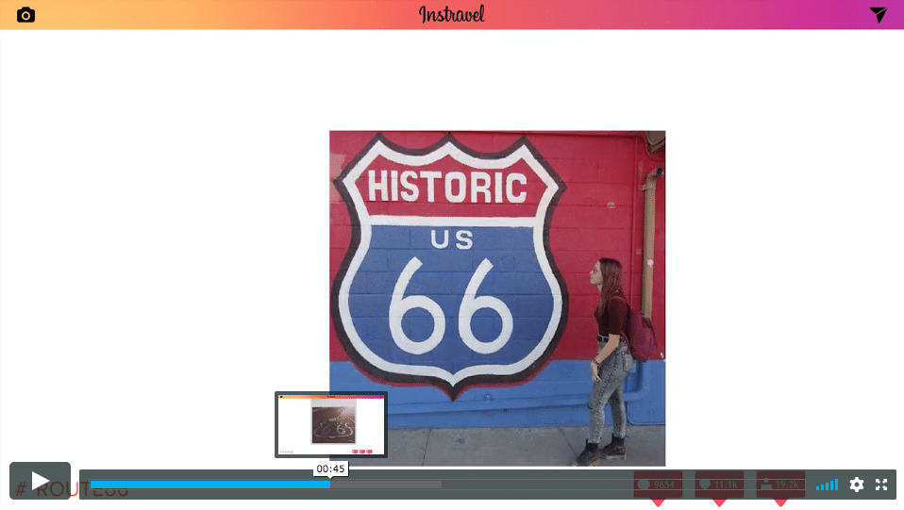904x510 pixels.
Task: Click the 19.2k followers badge
Action: click(780, 484)
